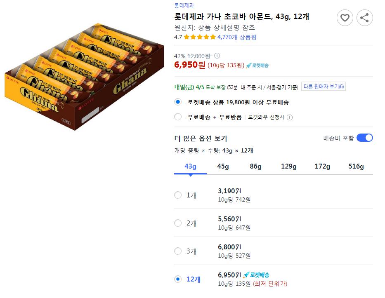Toggle the 배송비 포함 switch
The width and height of the screenshot is (385, 298).
tap(364, 138)
